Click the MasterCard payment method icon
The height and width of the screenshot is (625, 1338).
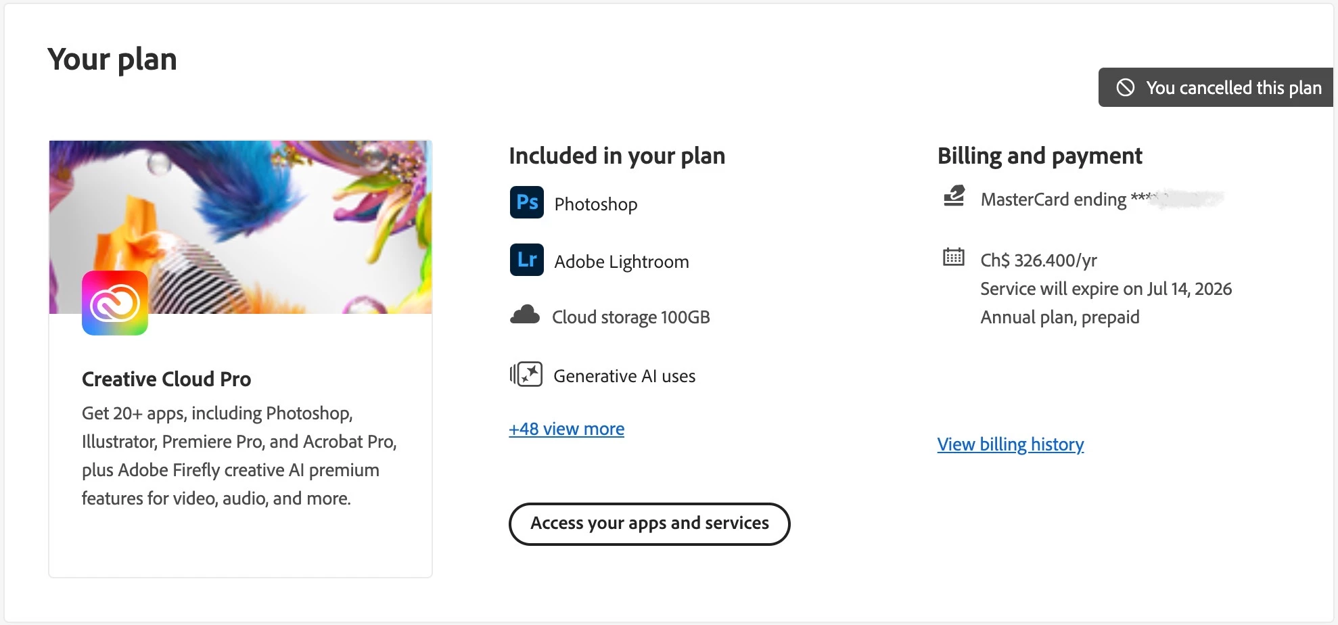pos(954,196)
